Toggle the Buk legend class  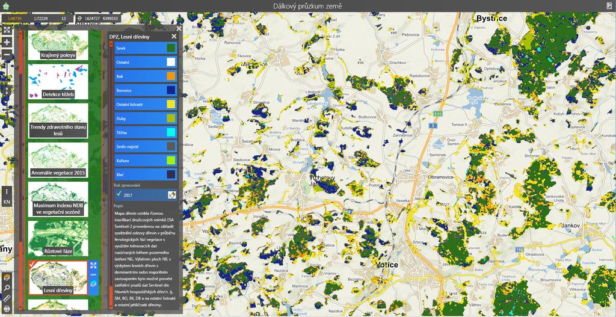click(146, 76)
